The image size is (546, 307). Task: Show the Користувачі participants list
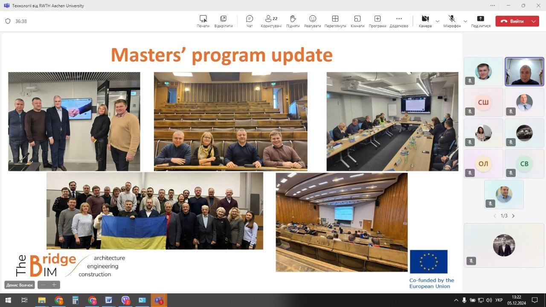(x=271, y=21)
